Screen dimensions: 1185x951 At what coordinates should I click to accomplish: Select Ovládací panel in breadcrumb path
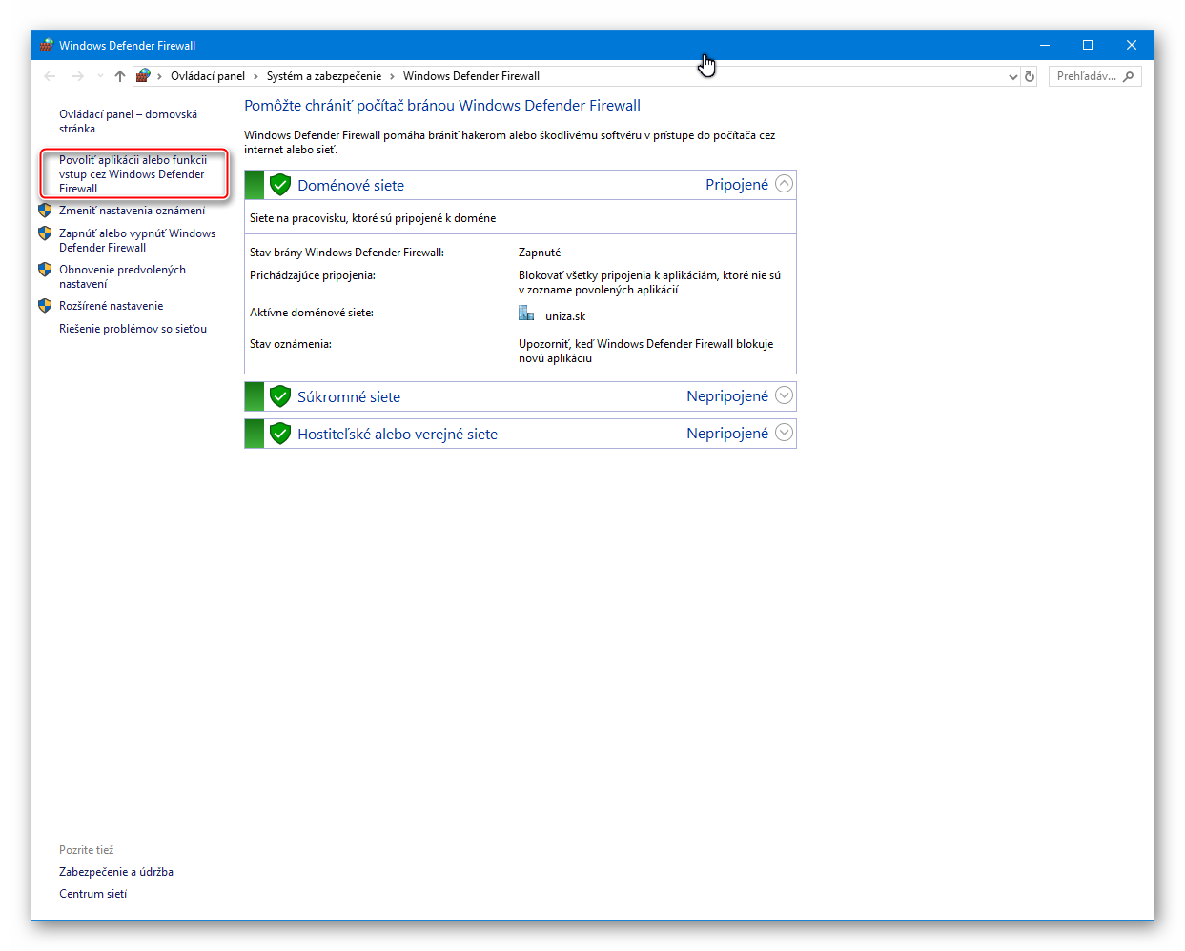[x=207, y=76]
